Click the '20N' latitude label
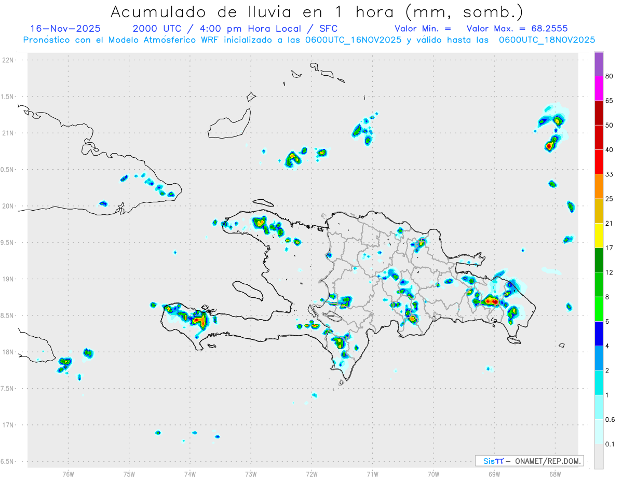Screen dimensions: 623x481 tap(8, 206)
